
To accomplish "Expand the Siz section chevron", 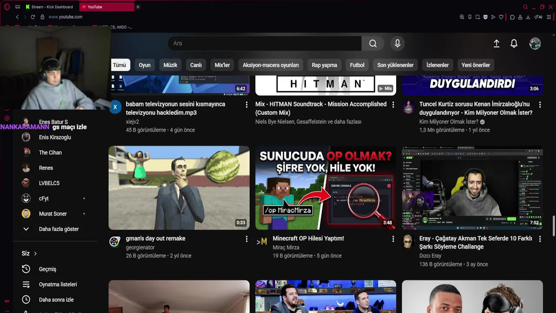I will (x=35, y=253).
